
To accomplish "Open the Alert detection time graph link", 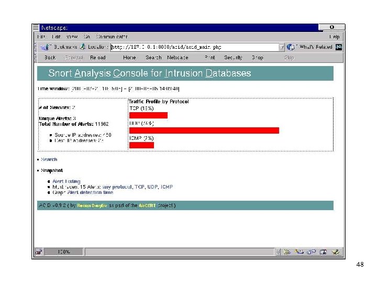I will 91,192.
